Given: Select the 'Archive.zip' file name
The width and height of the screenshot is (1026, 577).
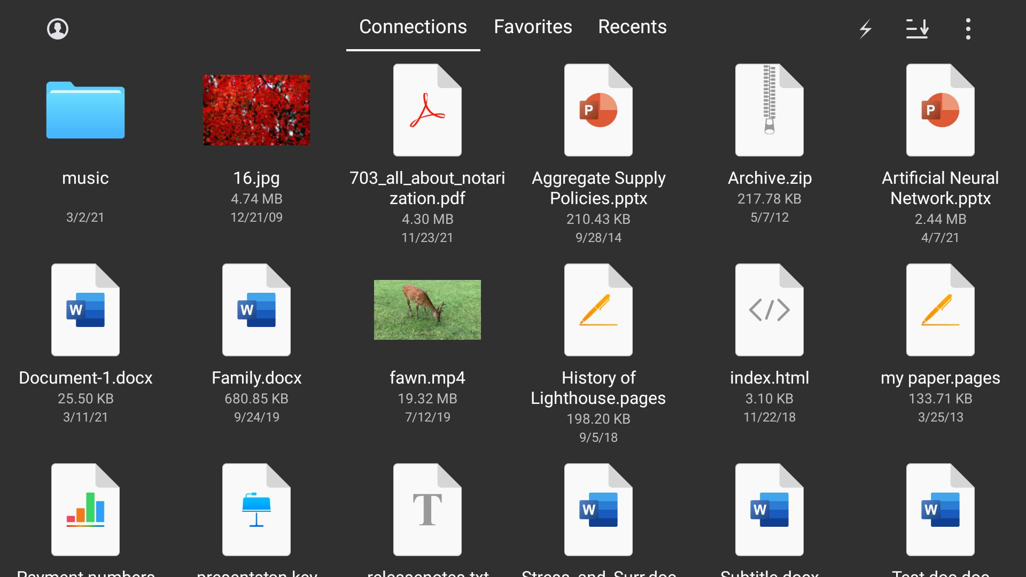Looking at the screenshot, I should tap(770, 178).
